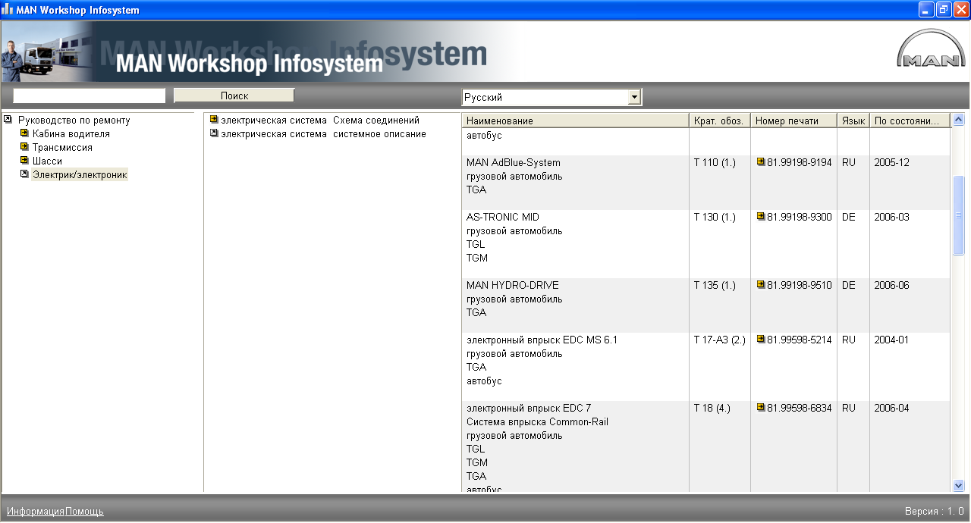Select Руководство по ремонту tree node
Image resolution: width=971 pixels, height=523 pixels.
click(74, 120)
